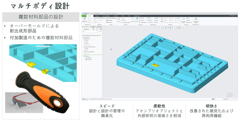This screenshot has height=120, width=240.
Task: Click the yellow overmold clip on the model
Action: (x=155, y=65)
